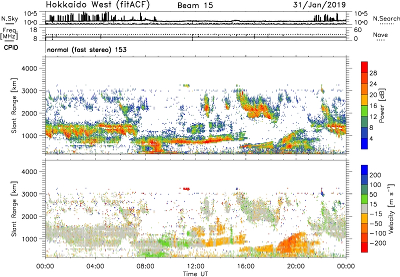Click the 'Slant Range [km]' label of power panel
Viewport: 400px width, 277px height.
click(x=14, y=105)
